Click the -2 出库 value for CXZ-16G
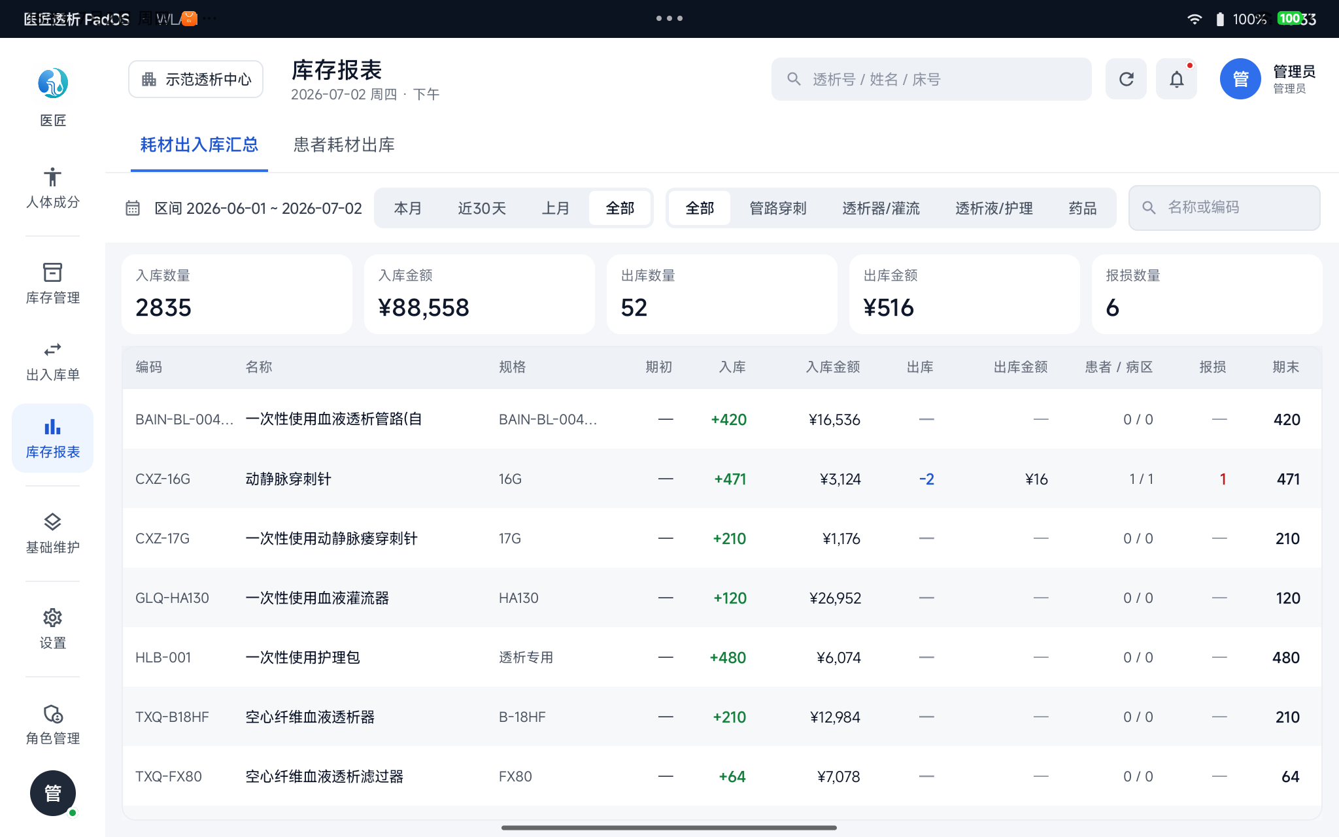 click(x=926, y=479)
